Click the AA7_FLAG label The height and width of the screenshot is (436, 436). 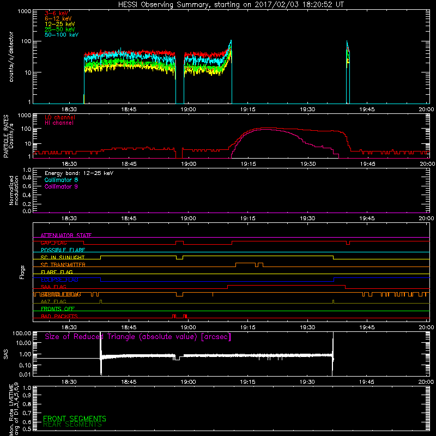tap(53, 302)
